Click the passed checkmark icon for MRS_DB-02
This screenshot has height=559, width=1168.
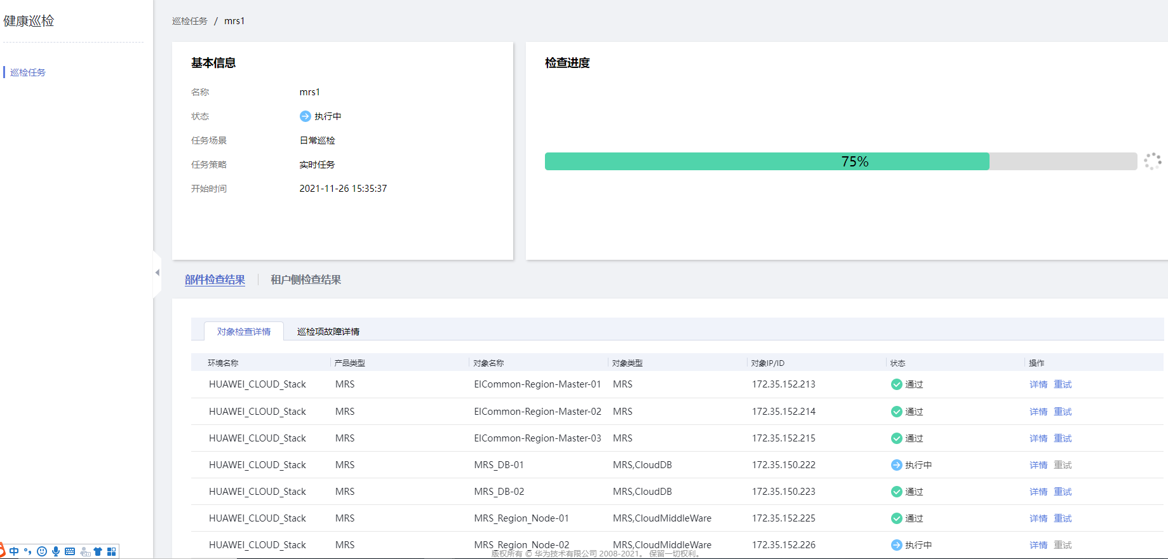tap(897, 492)
